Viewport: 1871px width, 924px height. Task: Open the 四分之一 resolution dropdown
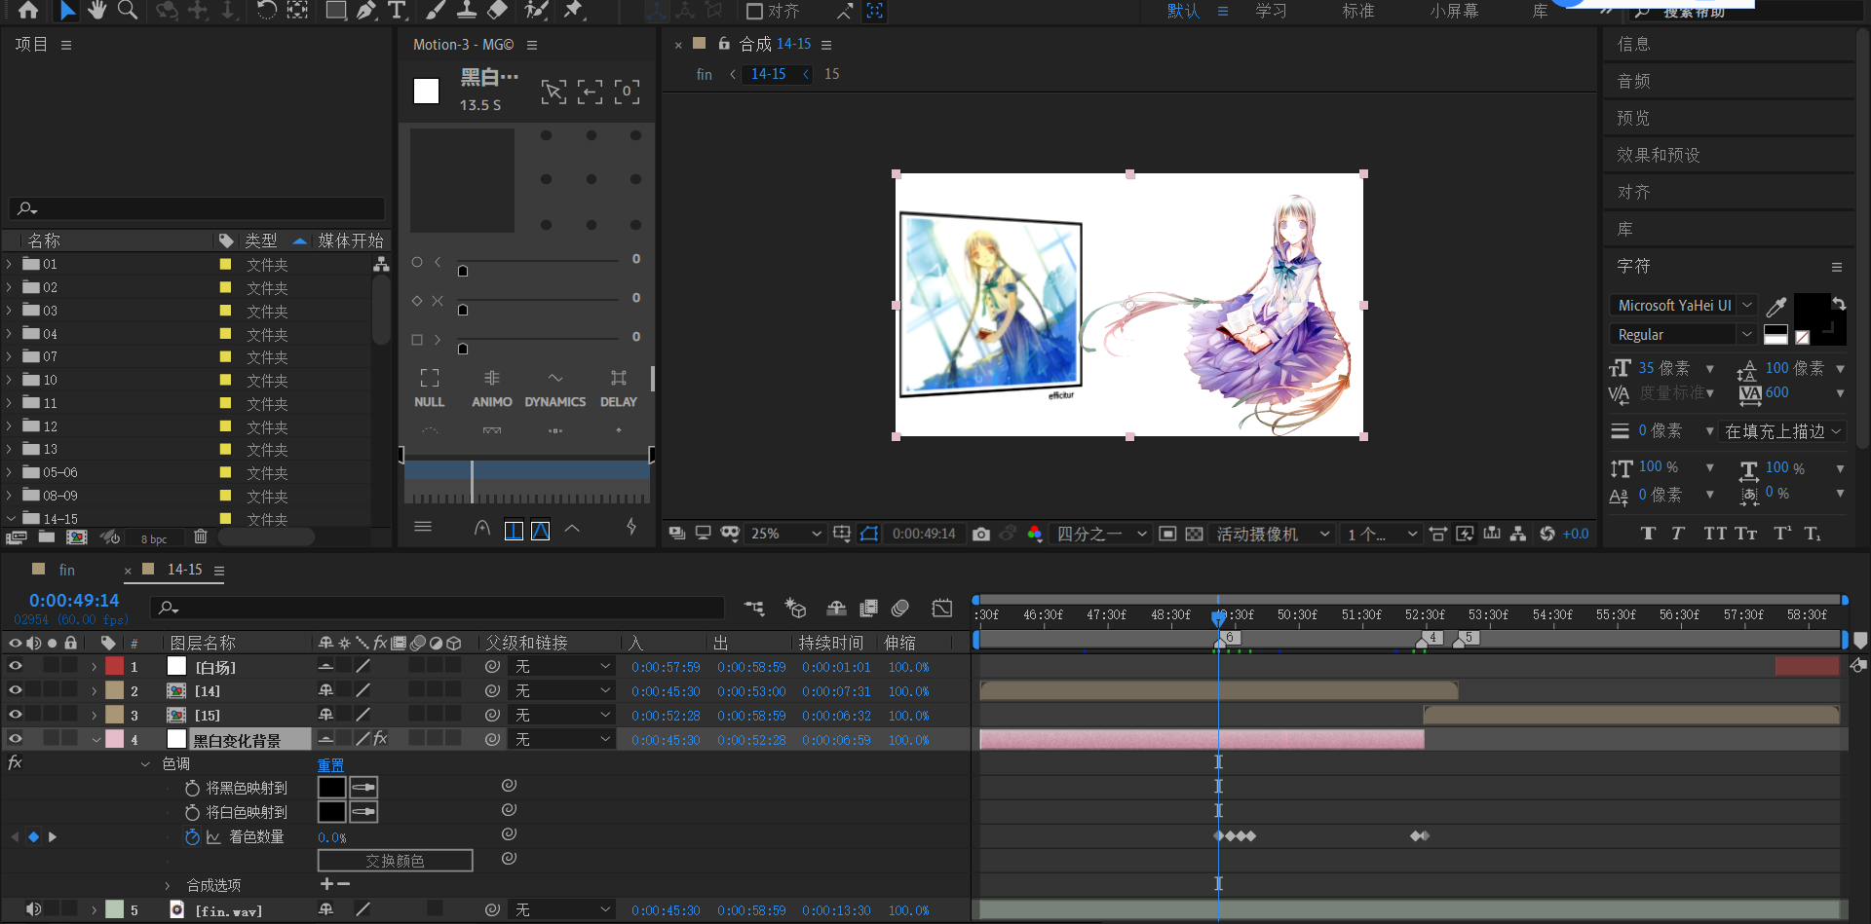(1101, 534)
